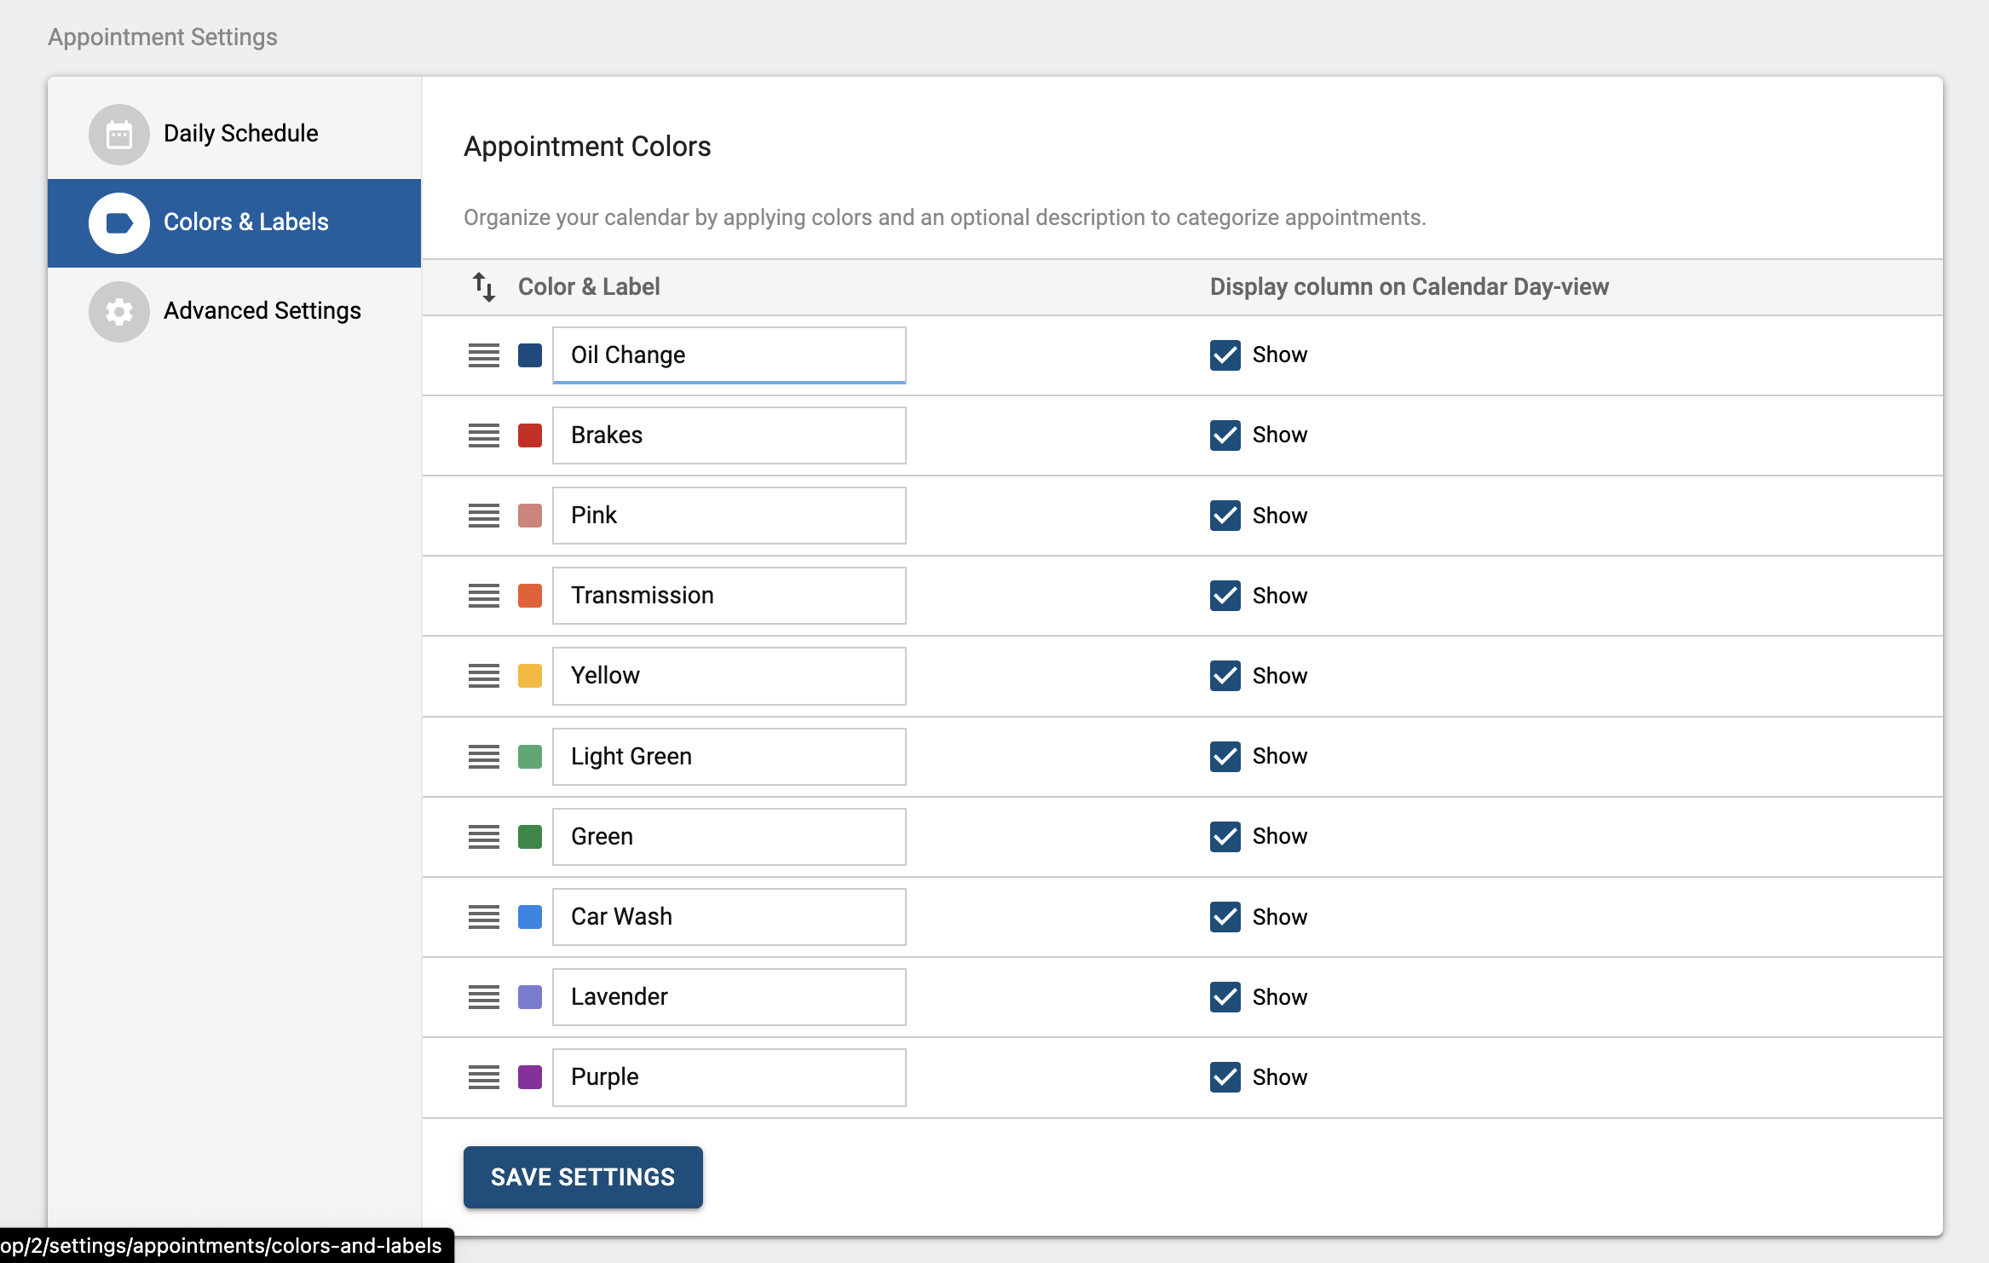Screen dimensions: 1989x1263
Task: Click the Purple label field
Action: click(729, 1077)
